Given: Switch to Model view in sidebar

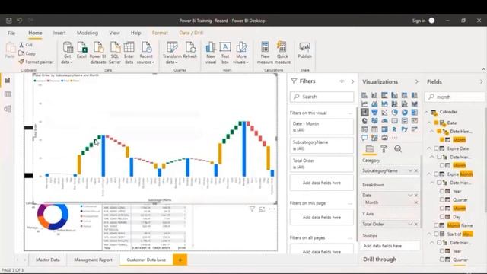Looking at the screenshot, I should [x=8, y=108].
